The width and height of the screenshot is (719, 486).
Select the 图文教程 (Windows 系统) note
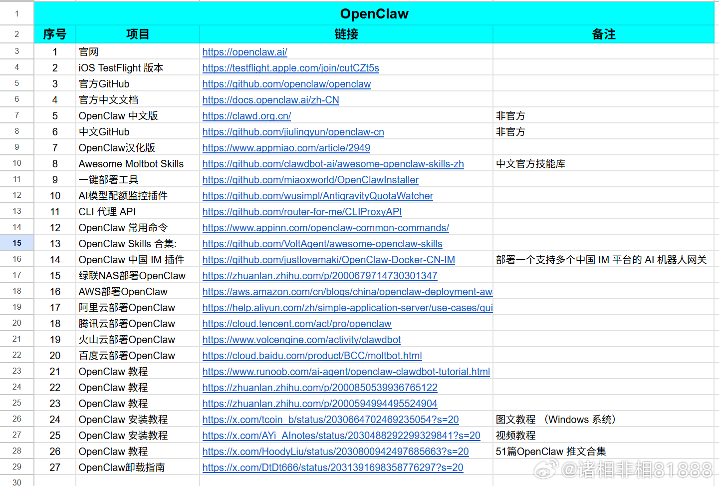click(604, 420)
